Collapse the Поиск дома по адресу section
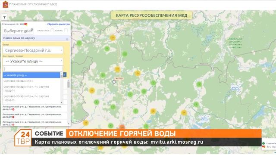The width and height of the screenshot is (276, 155). [x=67, y=39]
